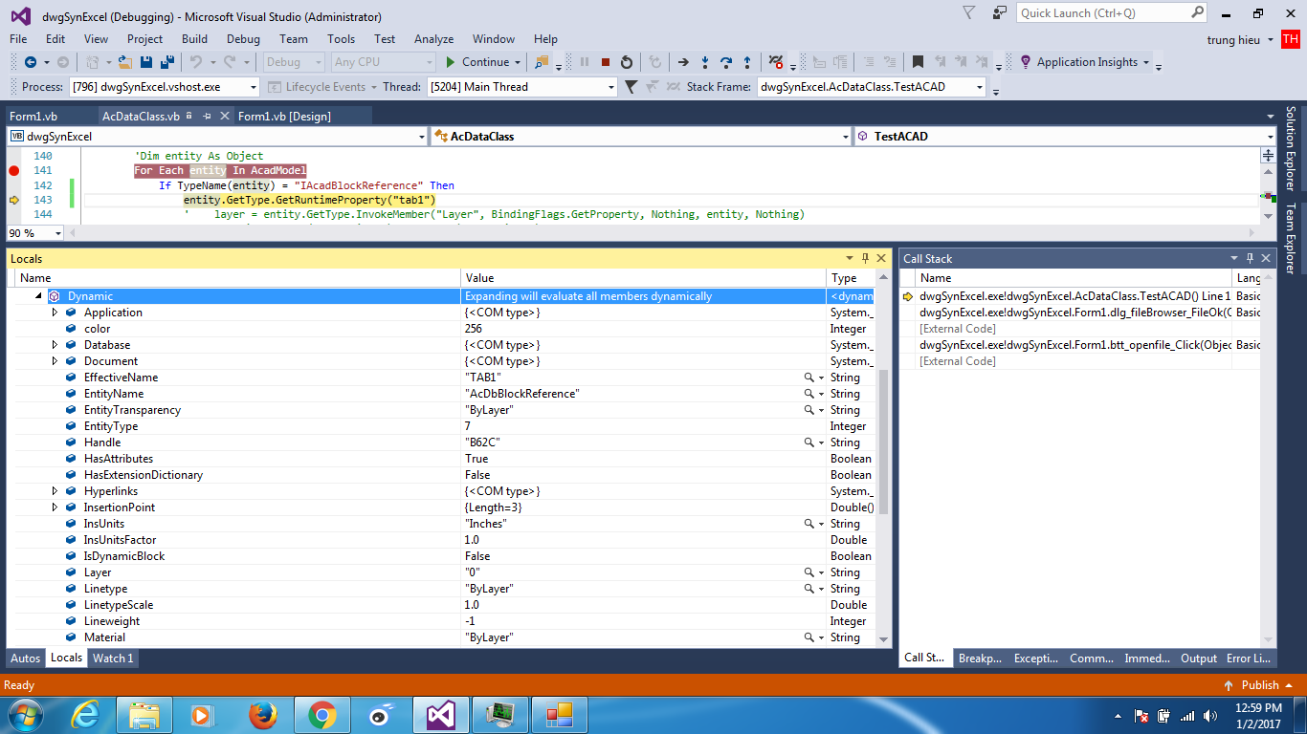Open Firefox from the taskbar

click(262, 714)
